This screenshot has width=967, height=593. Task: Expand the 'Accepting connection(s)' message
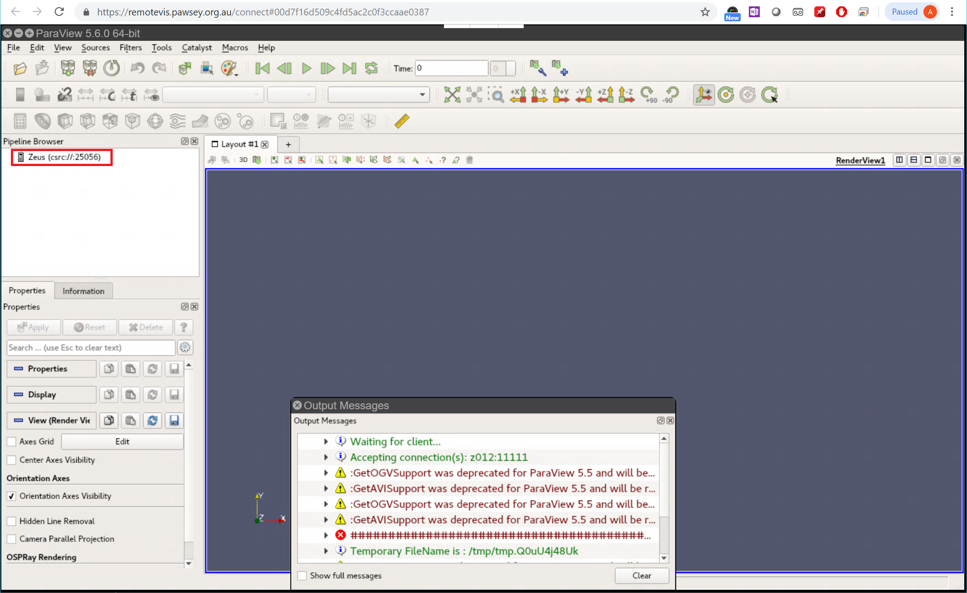(x=326, y=457)
